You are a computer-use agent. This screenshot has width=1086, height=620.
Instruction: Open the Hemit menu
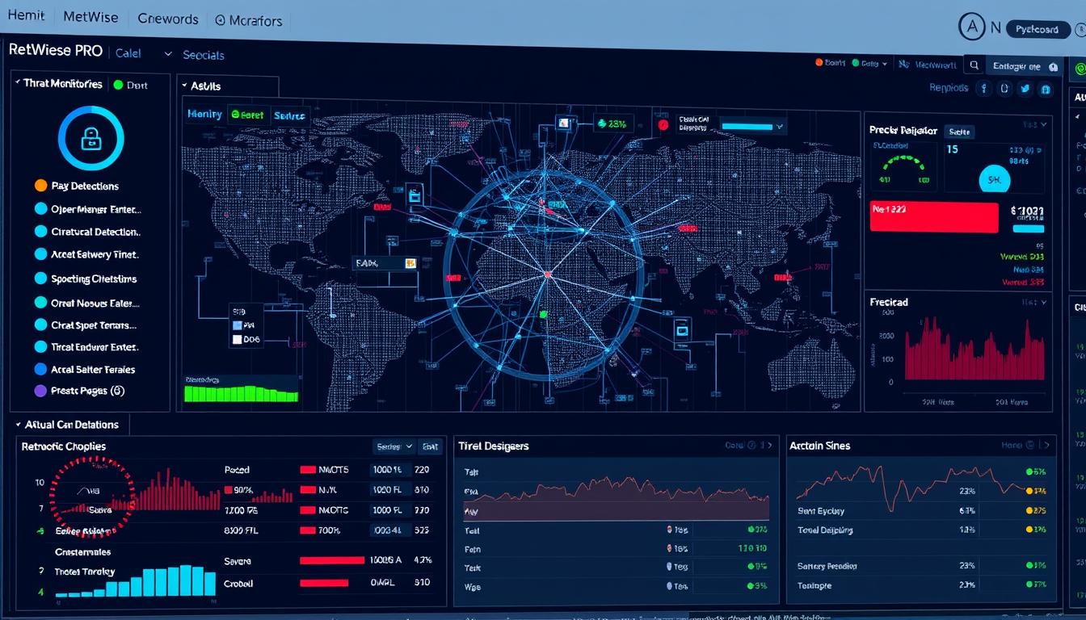tap(26, 16)
